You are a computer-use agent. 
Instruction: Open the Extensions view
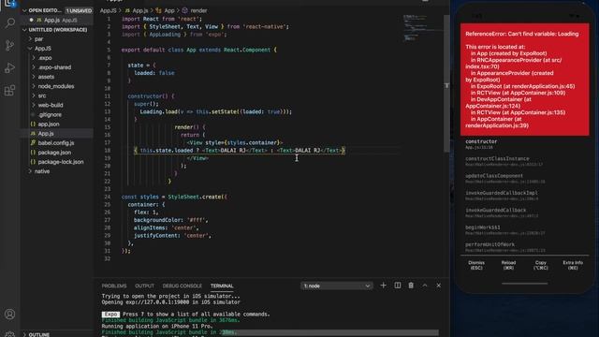click(x=9, y=91)
